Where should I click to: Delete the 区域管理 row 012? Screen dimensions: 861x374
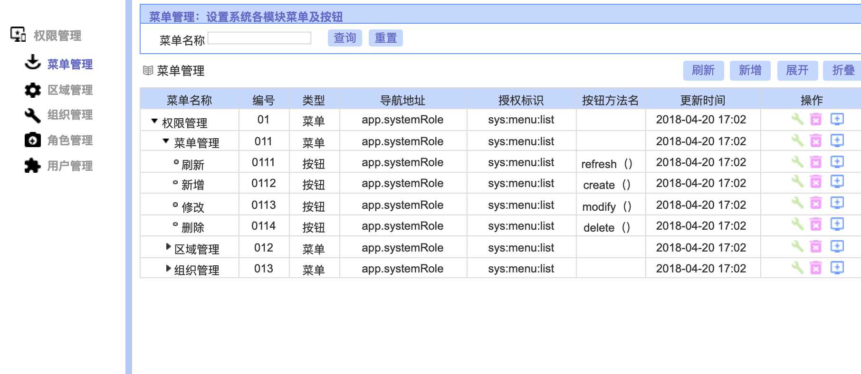click(816, 246)
